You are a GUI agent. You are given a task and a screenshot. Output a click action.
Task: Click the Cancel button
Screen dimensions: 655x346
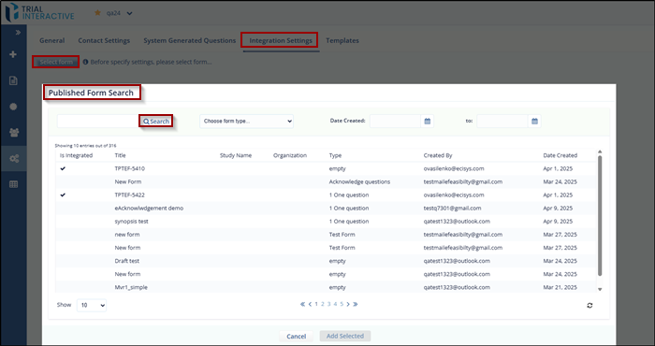pos(297,336)
